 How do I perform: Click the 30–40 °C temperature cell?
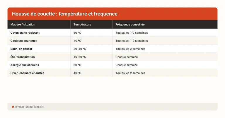[80, 49]
